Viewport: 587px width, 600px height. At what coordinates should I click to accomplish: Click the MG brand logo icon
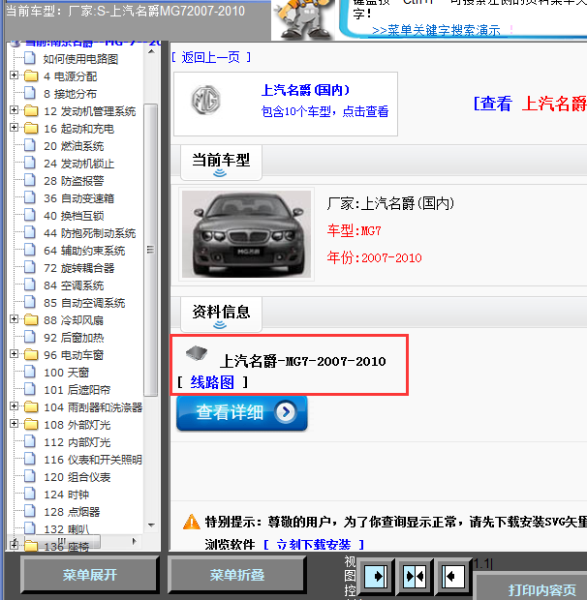coord(206,101)
